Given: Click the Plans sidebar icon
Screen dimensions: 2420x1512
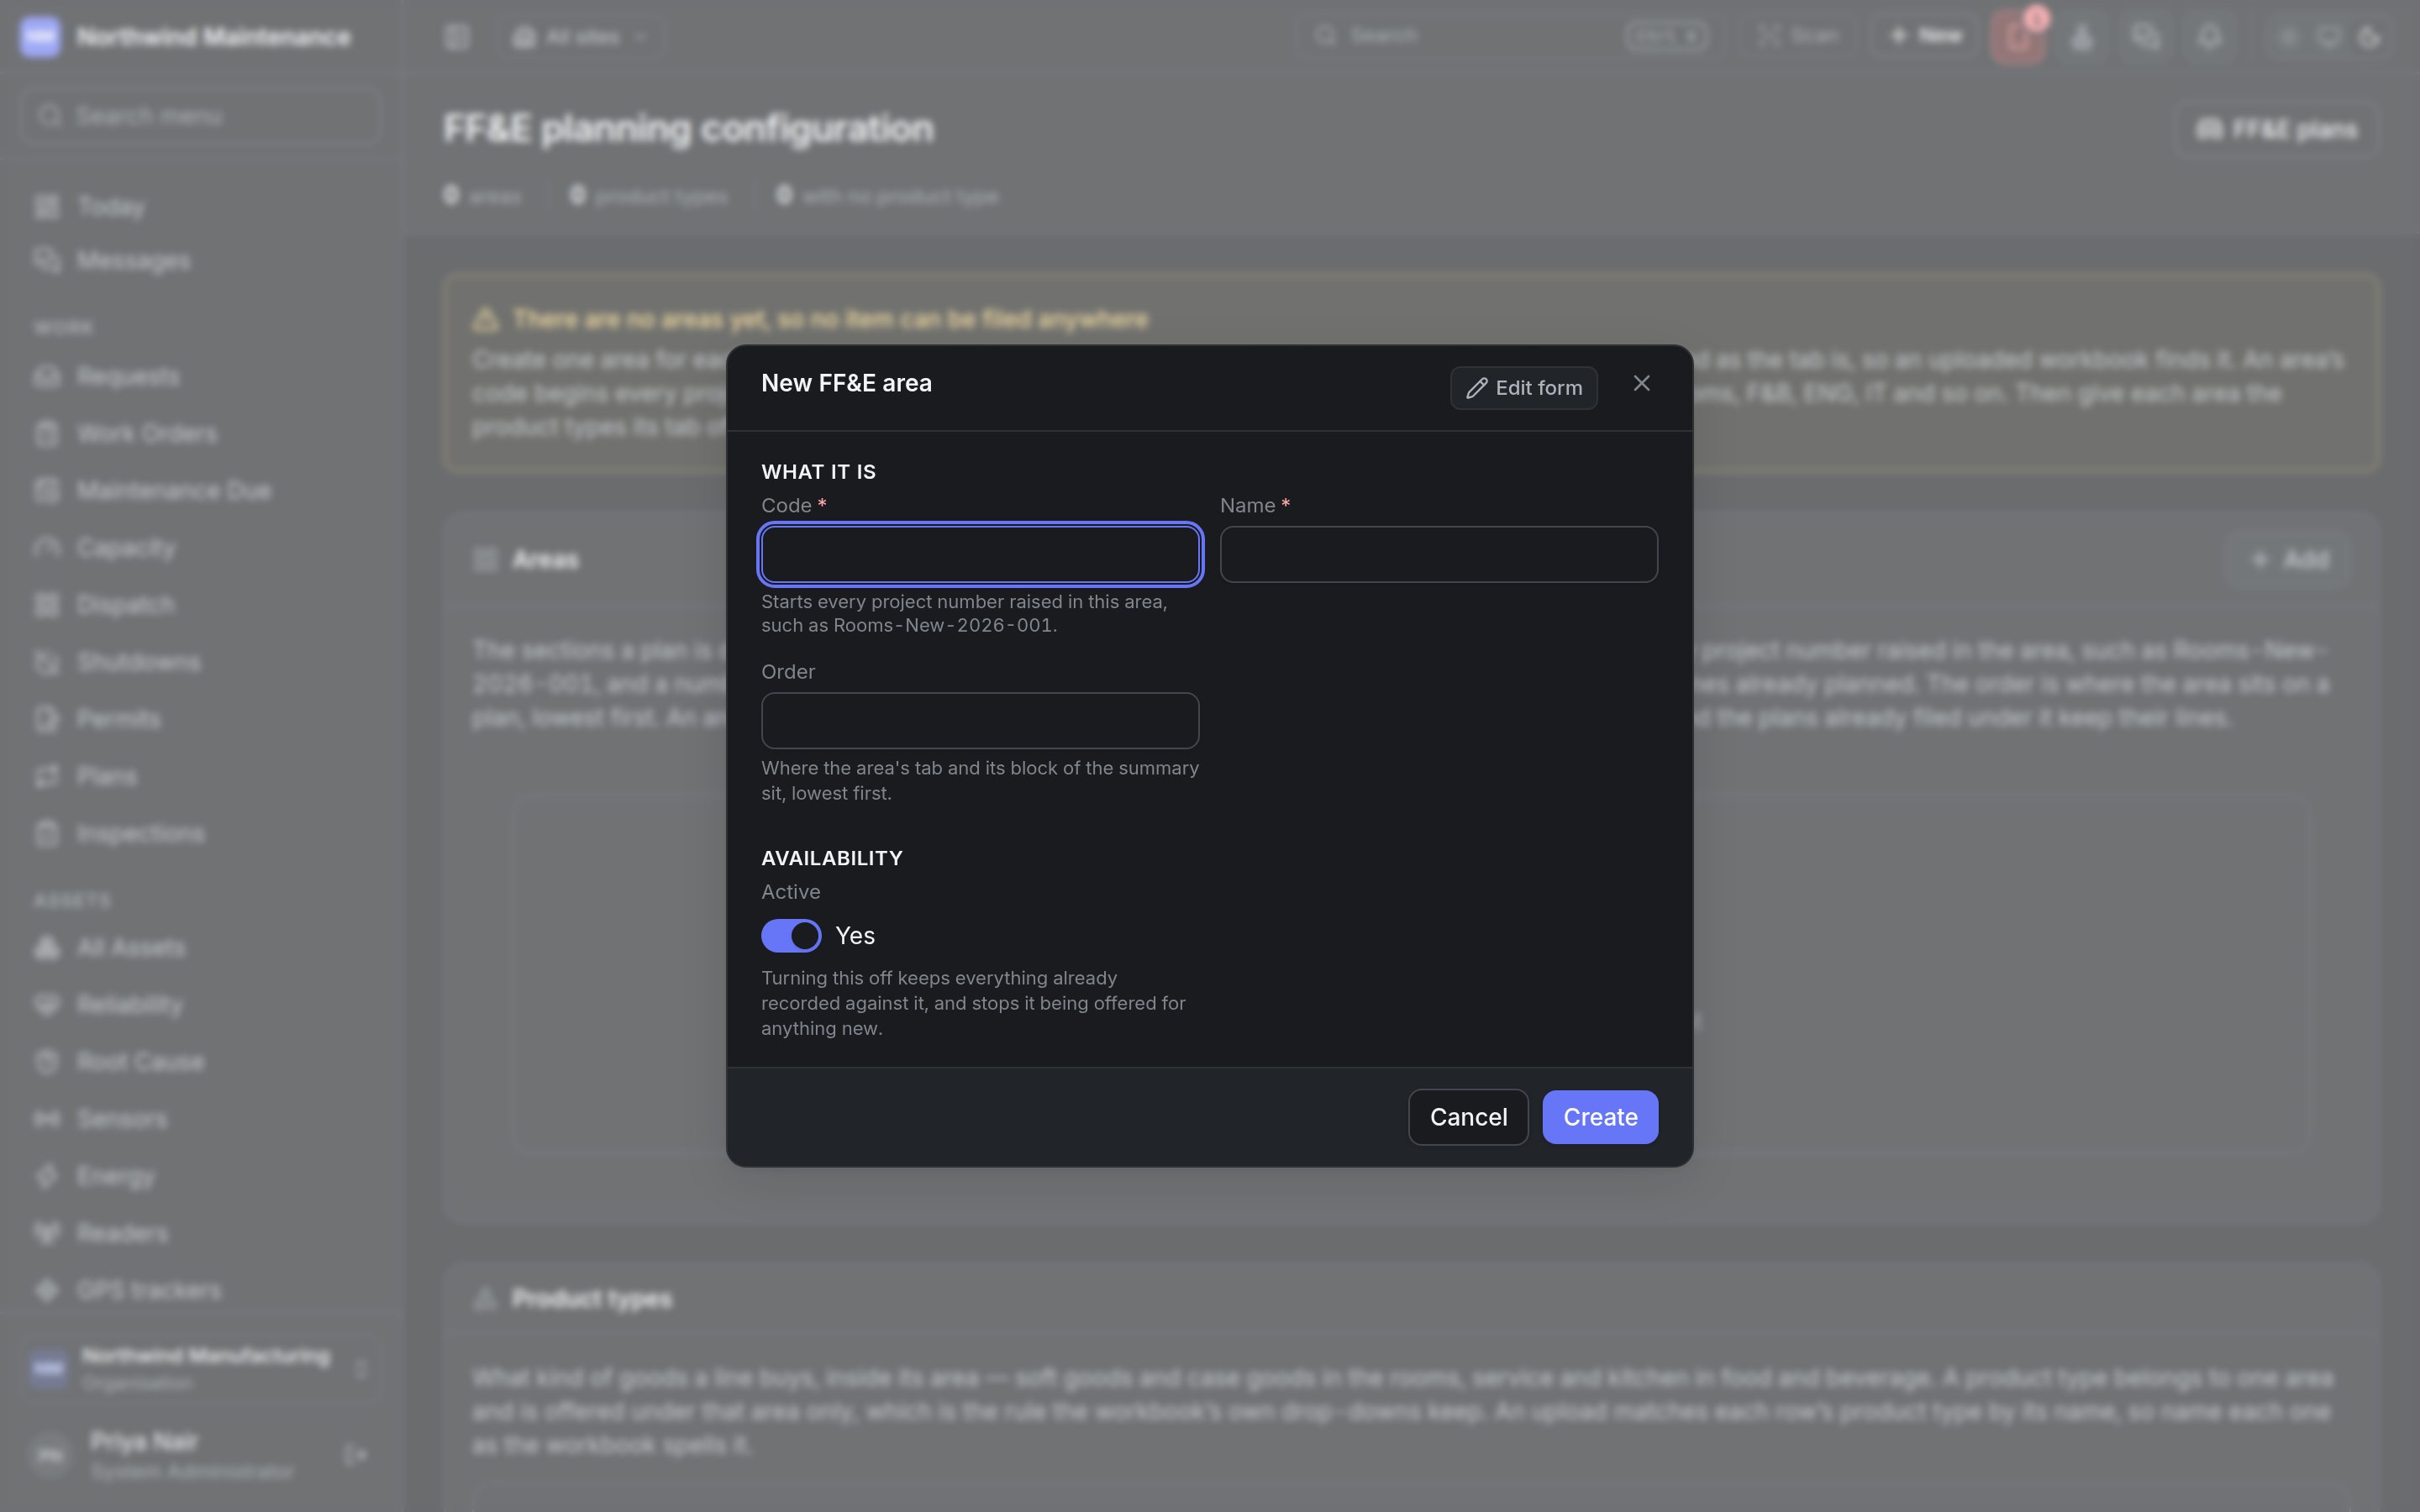Looking at the screenshot, I should [47, 776].
